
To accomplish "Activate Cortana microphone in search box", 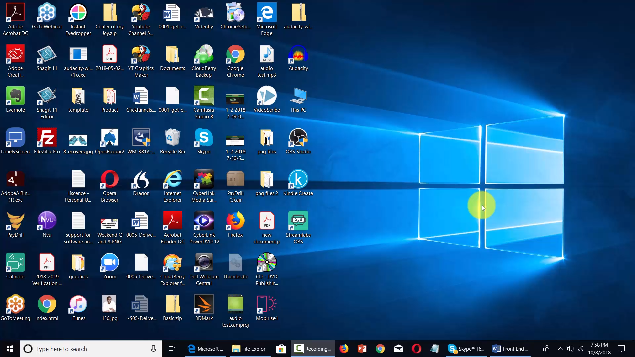I will click(153, 349).
